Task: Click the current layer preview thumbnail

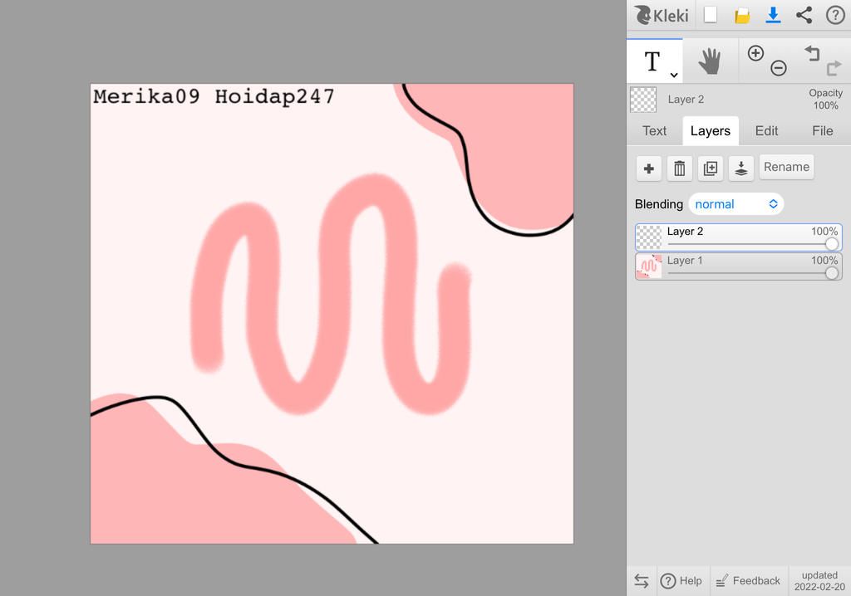Action: pyautogui.click(x=643, y=100)
